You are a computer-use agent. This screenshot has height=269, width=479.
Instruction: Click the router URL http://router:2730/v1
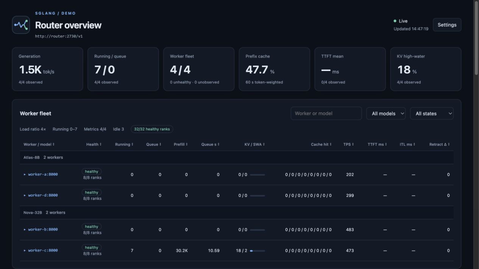point(59,36)
